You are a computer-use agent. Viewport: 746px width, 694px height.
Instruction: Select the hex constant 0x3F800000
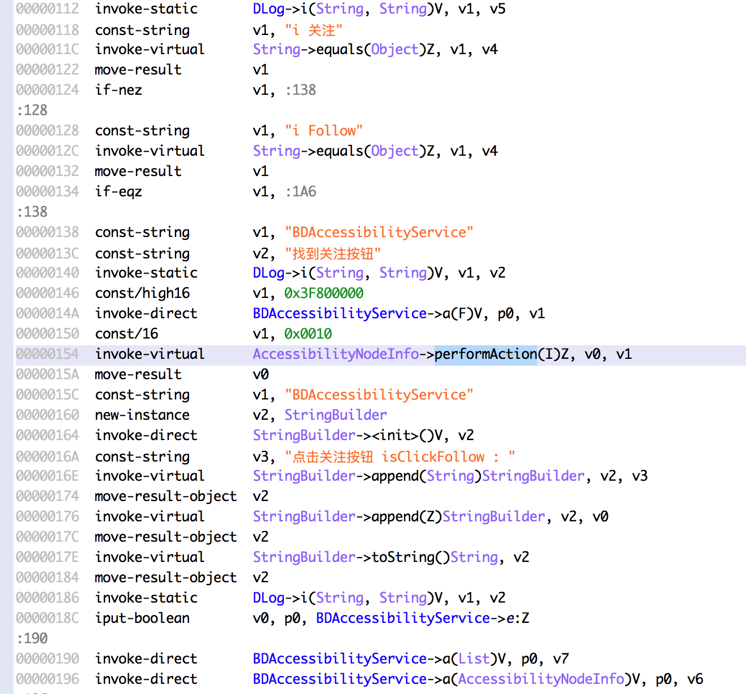pyautogui.click(x=324, y=293)
